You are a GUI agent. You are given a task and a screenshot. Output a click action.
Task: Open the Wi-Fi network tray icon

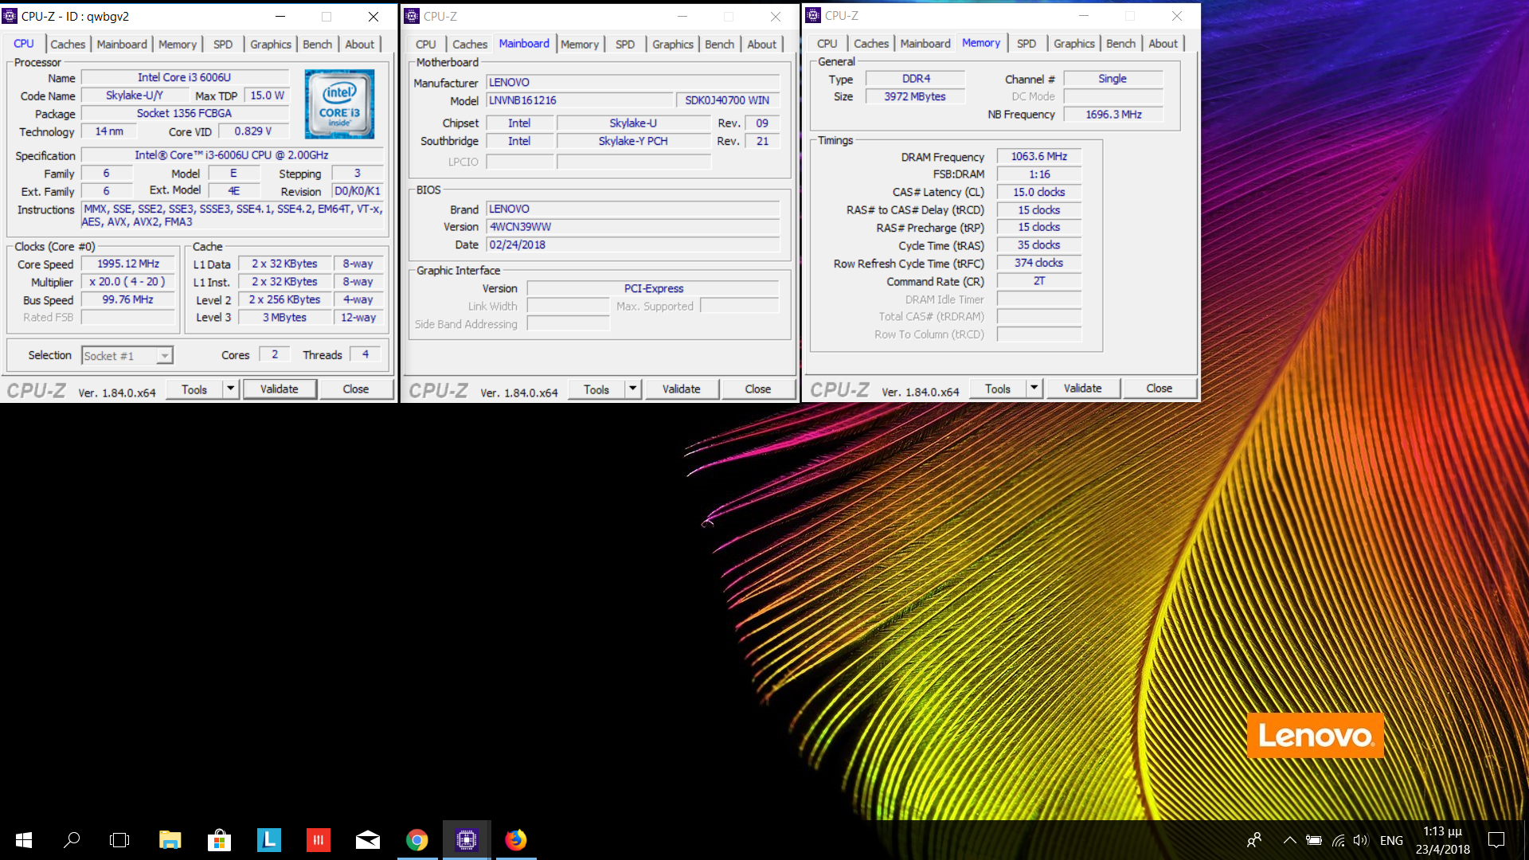pyautogui.click(x=1339, y=840)
